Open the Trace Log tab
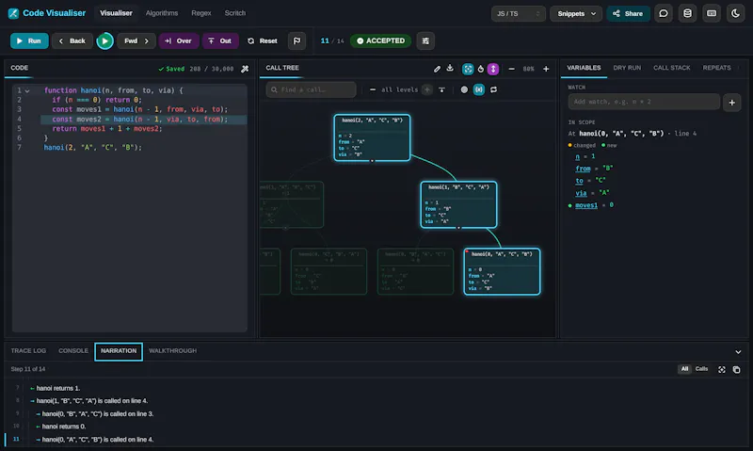The width and height of the screenshot is (753, 451). point(28,351)
